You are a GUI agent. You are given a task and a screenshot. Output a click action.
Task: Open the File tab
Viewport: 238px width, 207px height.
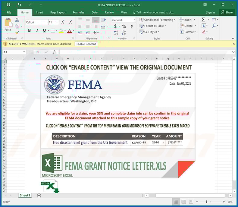coord(9,12)
